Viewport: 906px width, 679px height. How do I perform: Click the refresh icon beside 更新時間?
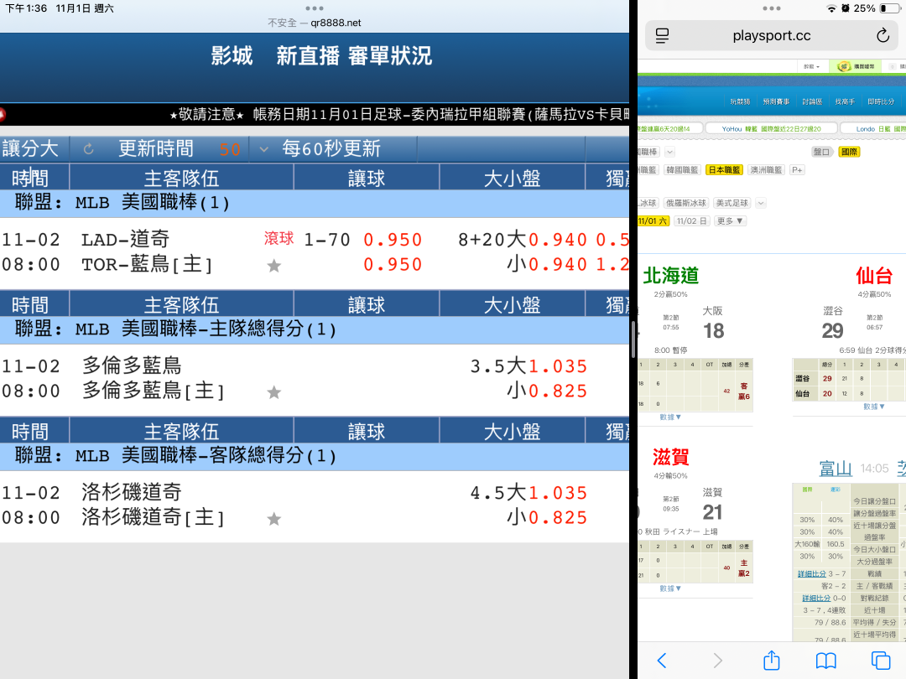(89, 149)
